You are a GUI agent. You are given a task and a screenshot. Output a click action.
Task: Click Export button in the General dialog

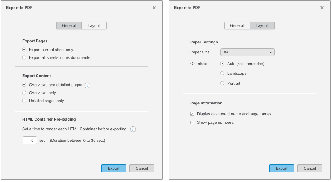point(114,168)
